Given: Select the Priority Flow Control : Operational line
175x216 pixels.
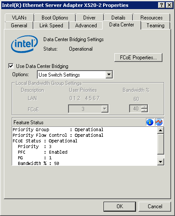Looking at the screenshot, I should click(x=58, y=135).
